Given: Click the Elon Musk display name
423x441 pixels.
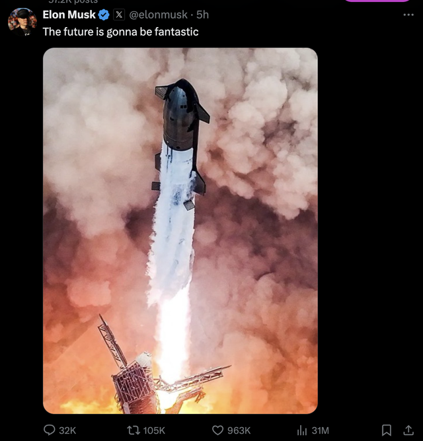Looking at the screenshot, I should (69, 15).
